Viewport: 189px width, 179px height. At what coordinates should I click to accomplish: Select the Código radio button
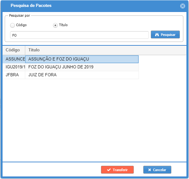12,25
